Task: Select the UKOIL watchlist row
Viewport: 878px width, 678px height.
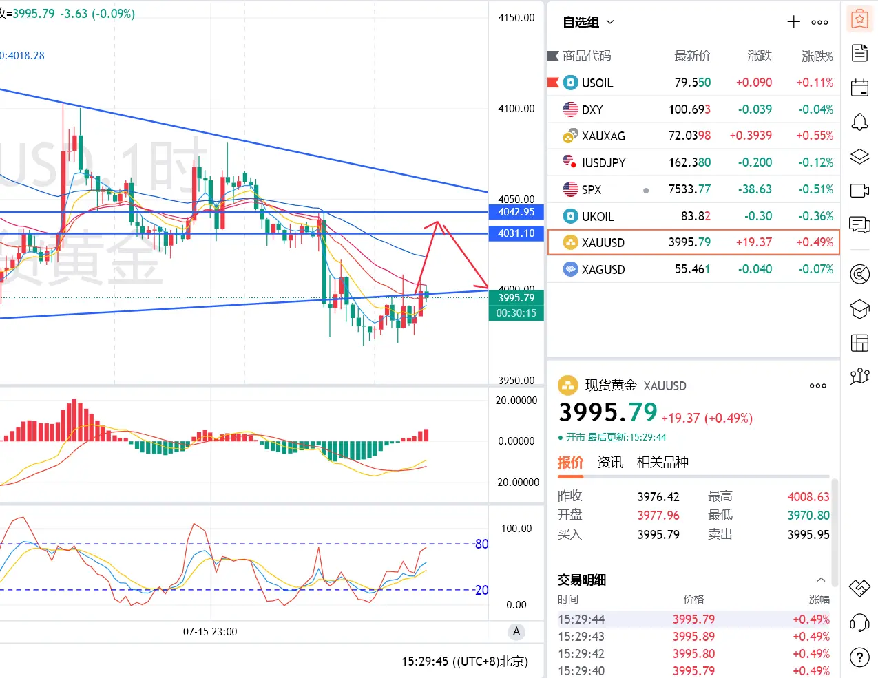Action: [693, 216]
